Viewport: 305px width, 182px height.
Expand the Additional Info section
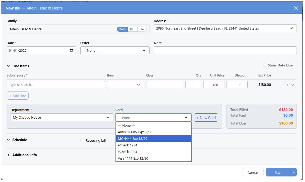tap(8, 155)
